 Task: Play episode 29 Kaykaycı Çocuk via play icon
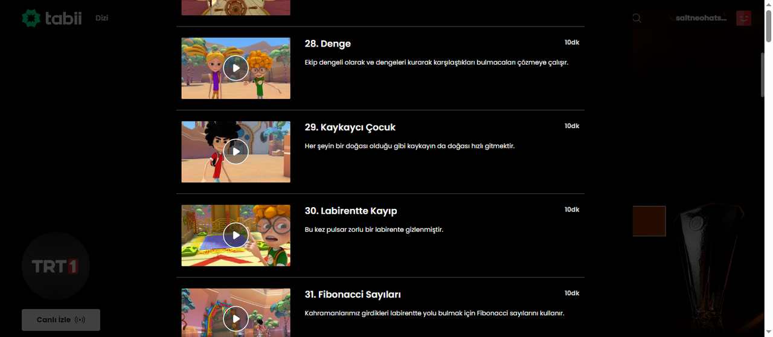pos(236,152)
